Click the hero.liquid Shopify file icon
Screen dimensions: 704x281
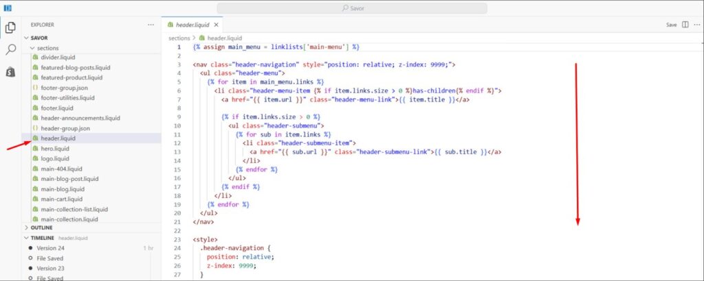pos(35,148)
